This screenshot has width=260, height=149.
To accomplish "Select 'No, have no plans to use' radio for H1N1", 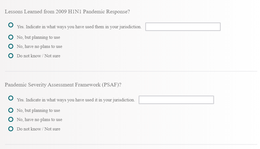I will coord(11,46).
